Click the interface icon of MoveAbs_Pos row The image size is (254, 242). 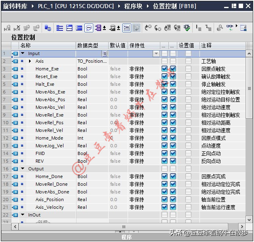15,100
